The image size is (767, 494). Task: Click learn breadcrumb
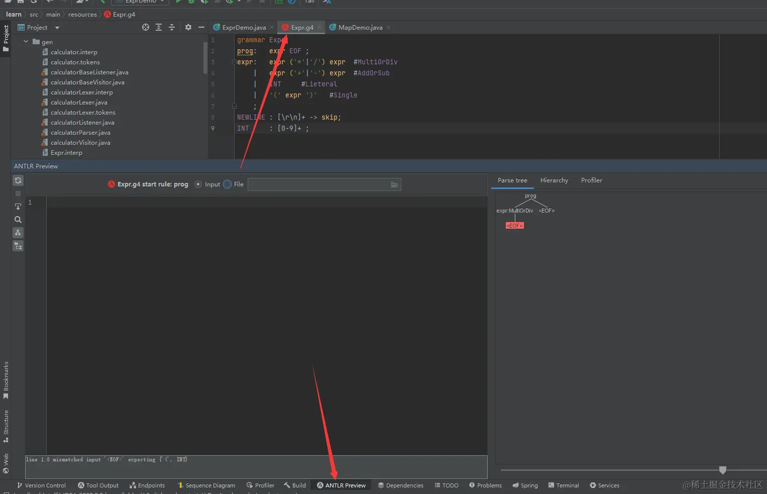(x=14, y=15)
